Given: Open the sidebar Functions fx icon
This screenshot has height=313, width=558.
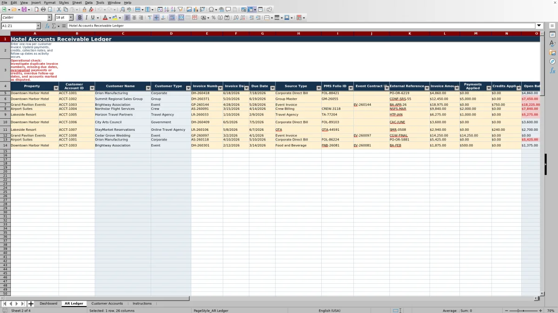Looking at the screenshot, I should coord(552,70).
